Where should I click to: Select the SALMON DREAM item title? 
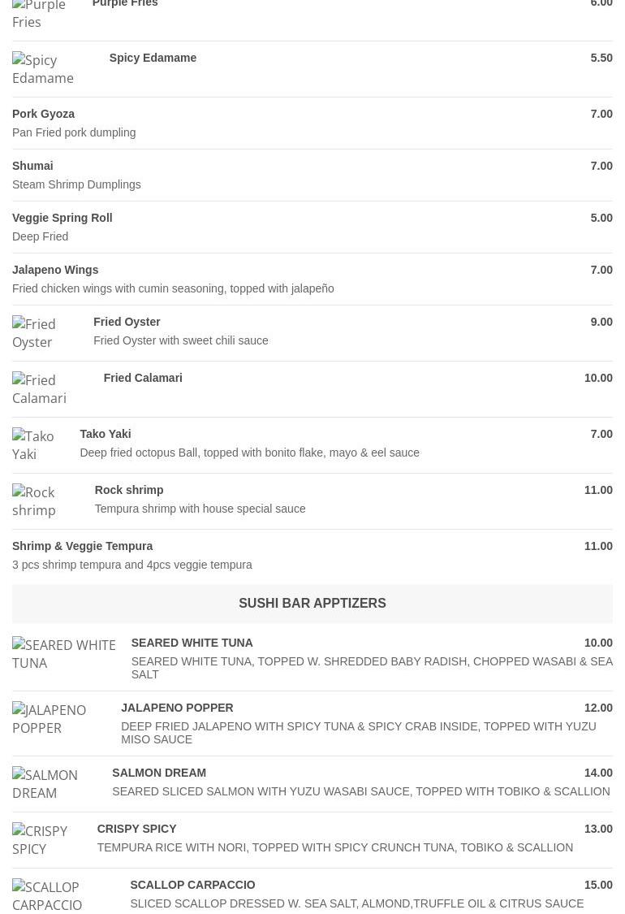(159, 773)
